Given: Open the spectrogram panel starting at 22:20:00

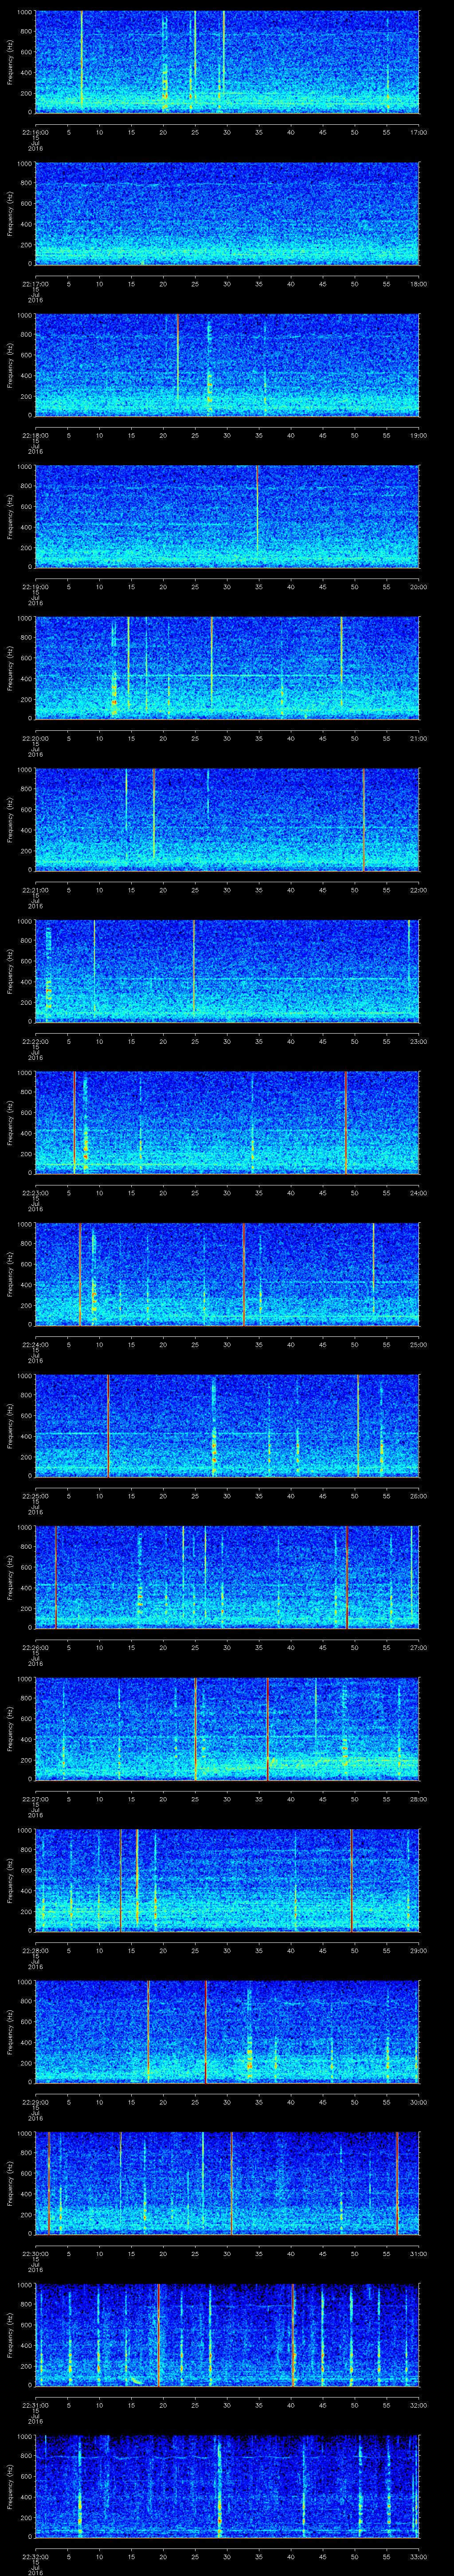Looking at the screenshot, I should 227,668.
